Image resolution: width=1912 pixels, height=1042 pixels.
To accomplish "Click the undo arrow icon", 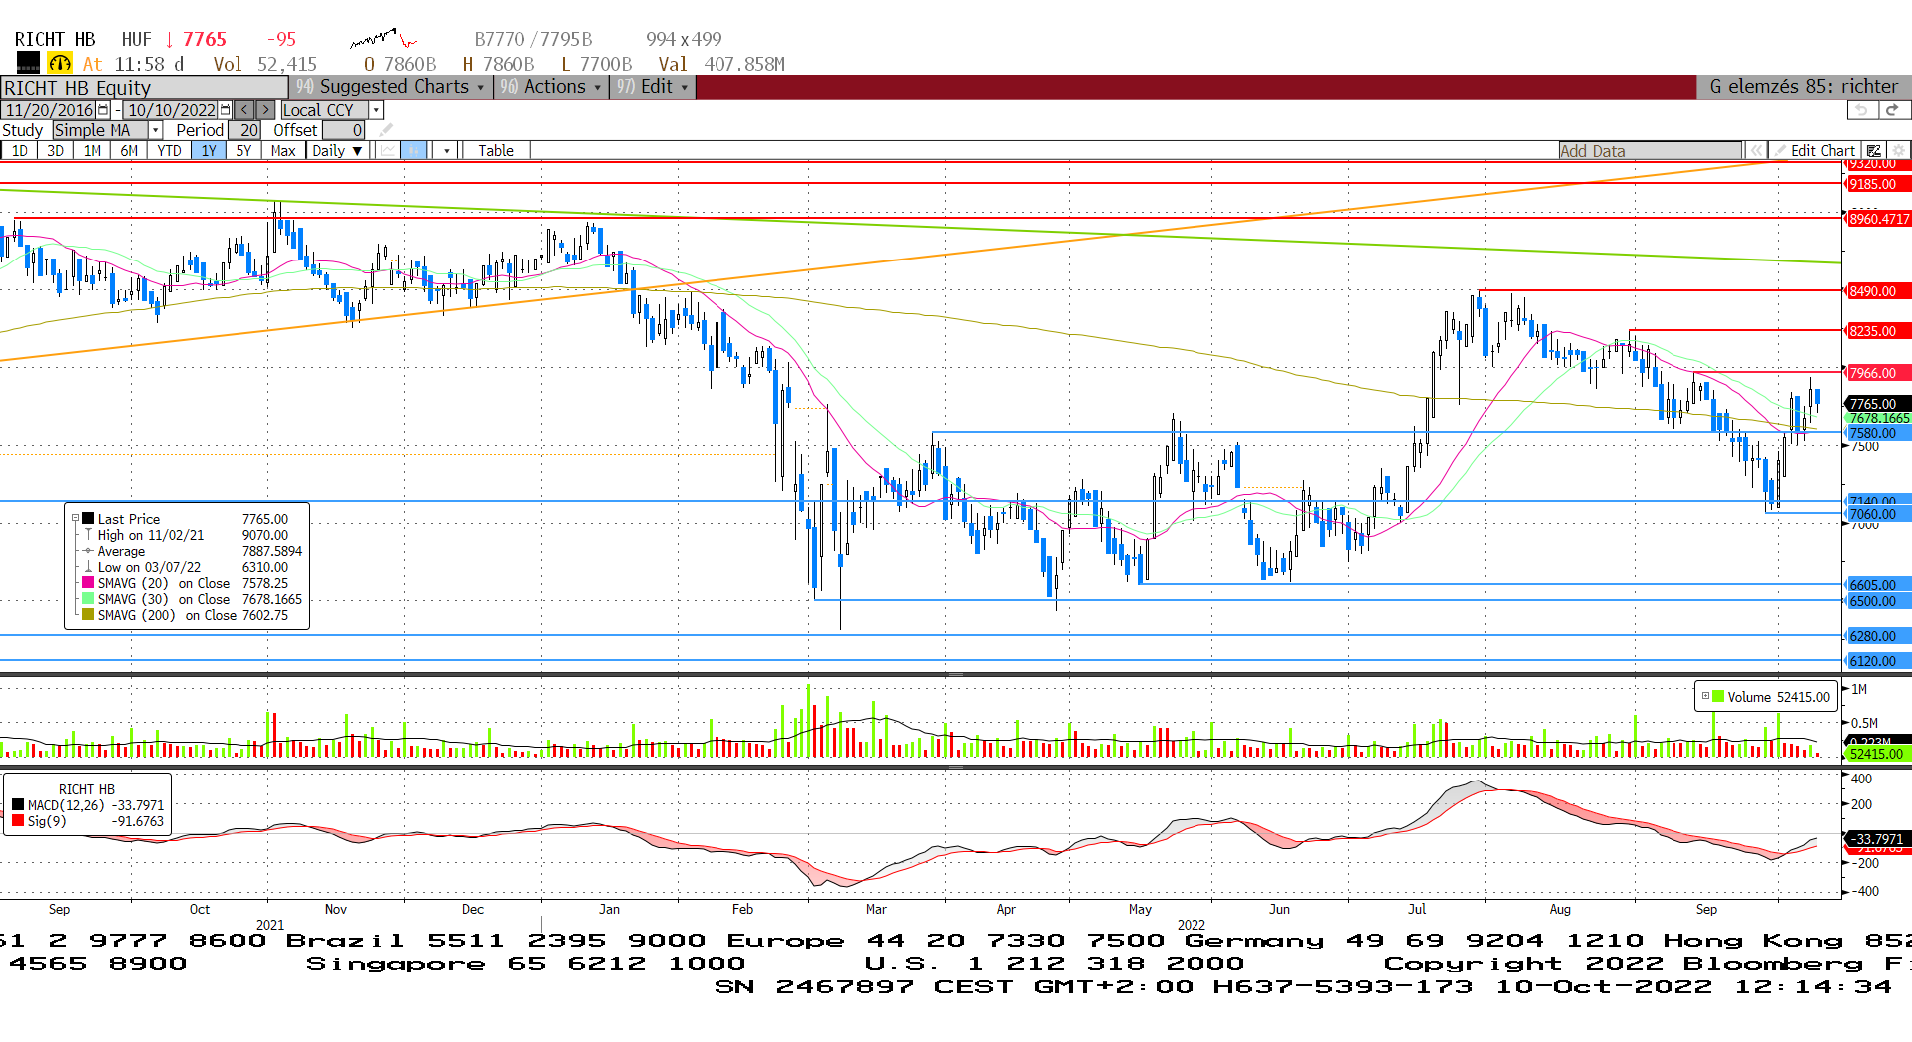I will coord(1861,110).
